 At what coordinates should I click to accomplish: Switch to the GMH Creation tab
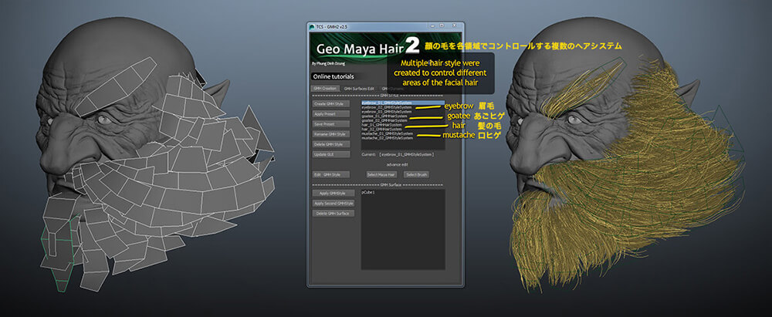tap(325, 88)
